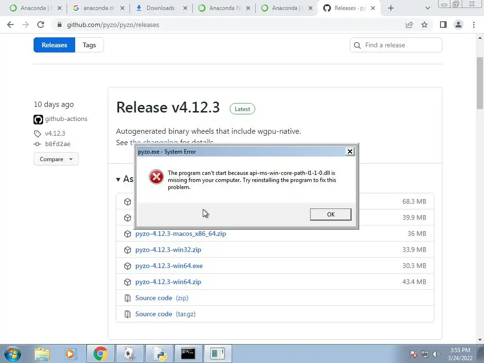Screen dimensions: 484x363
Task: Click package icon beside win32.zip asset
Action: coord(128,250)
